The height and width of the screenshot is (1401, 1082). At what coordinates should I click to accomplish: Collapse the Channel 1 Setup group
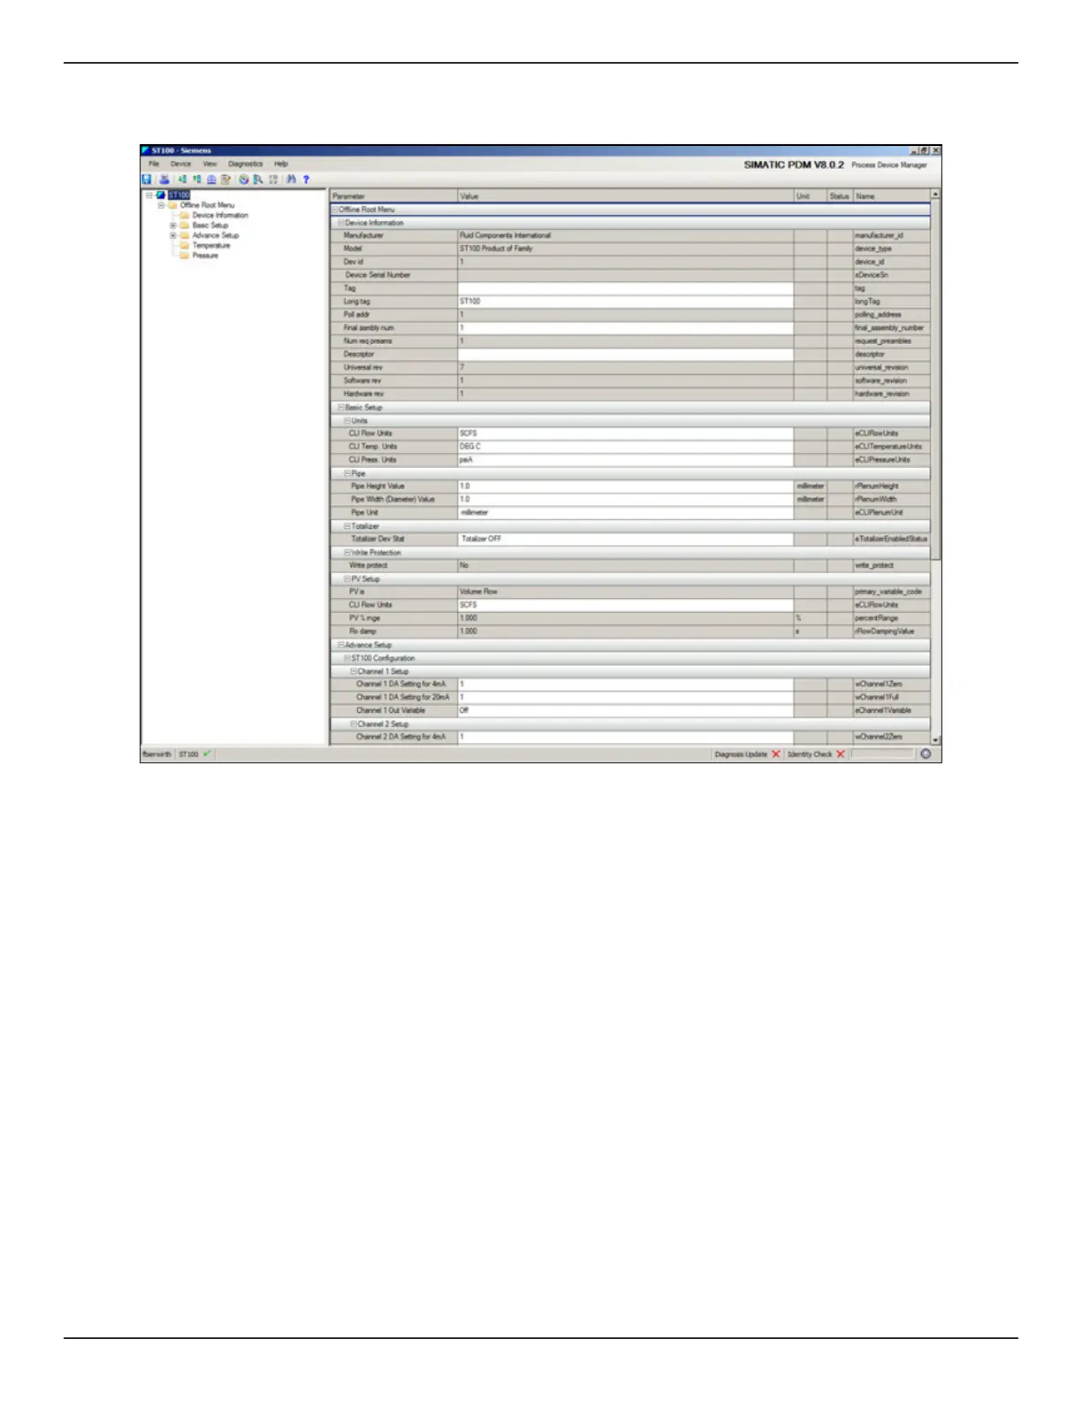pos(354,671)
